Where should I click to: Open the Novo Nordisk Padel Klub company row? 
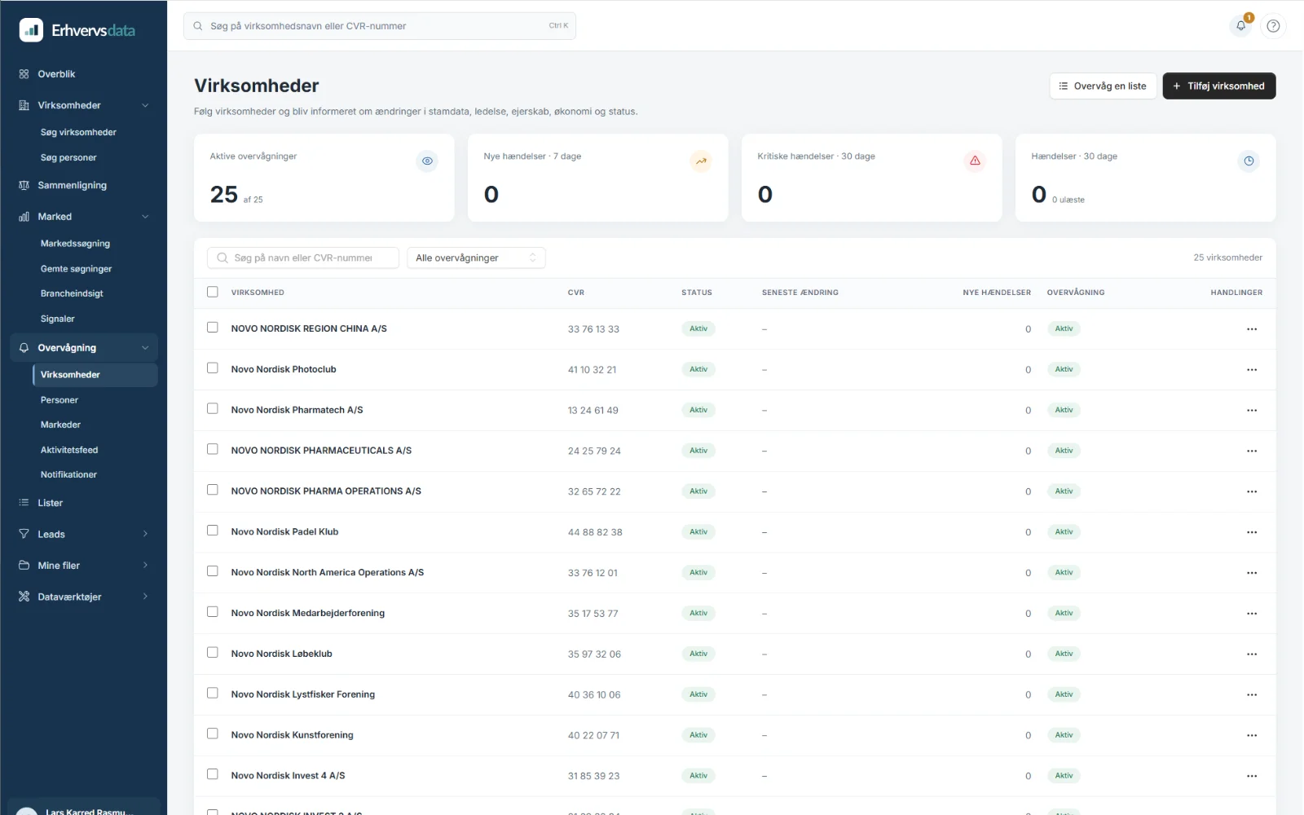coord(735,532)
